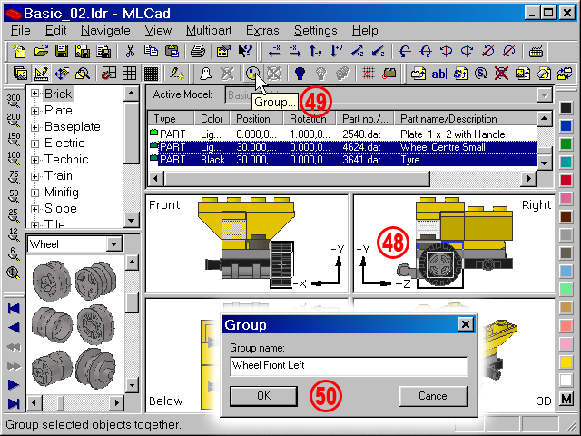The width and height of the screenshot is (581, 436).
Task: Jump to the first building step
Action: click(x=14, y=309)
